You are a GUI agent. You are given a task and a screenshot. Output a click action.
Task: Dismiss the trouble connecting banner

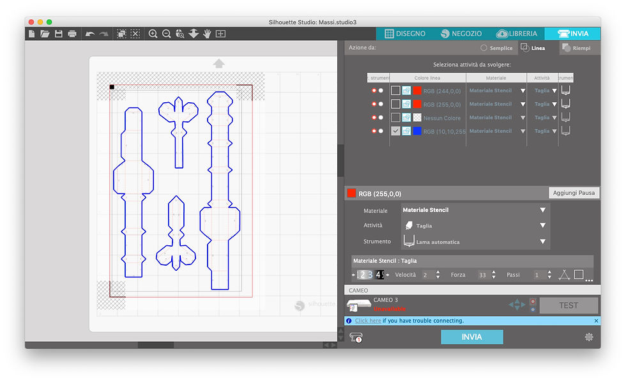click(596, 321)
